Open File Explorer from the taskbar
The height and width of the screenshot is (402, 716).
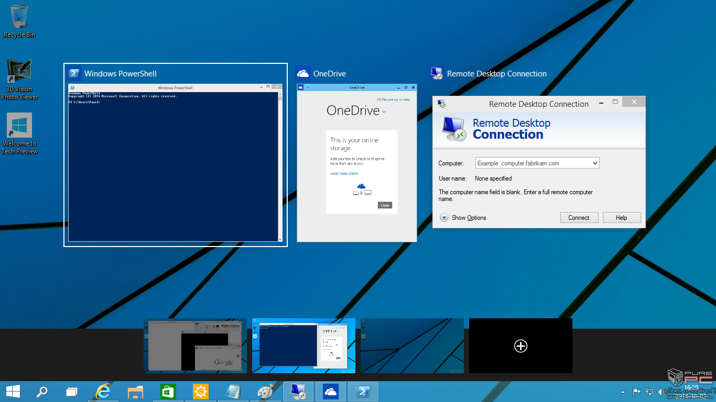136,392
